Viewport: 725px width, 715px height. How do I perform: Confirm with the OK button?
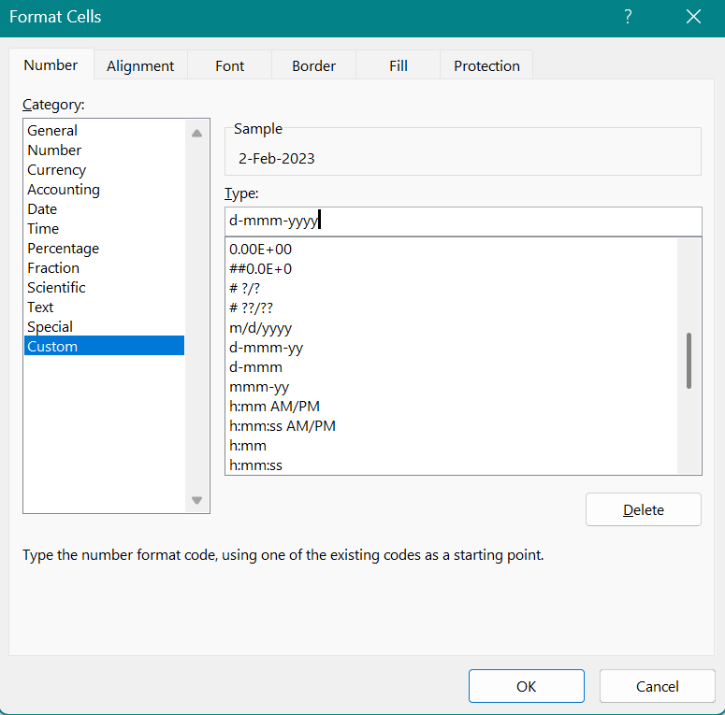526,686
